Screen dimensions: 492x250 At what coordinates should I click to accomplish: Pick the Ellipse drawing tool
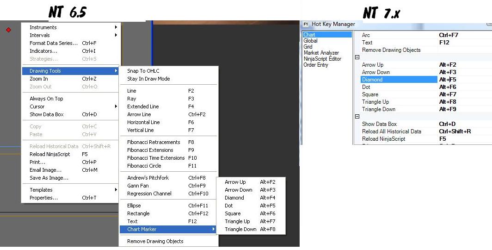coord(169,206)
